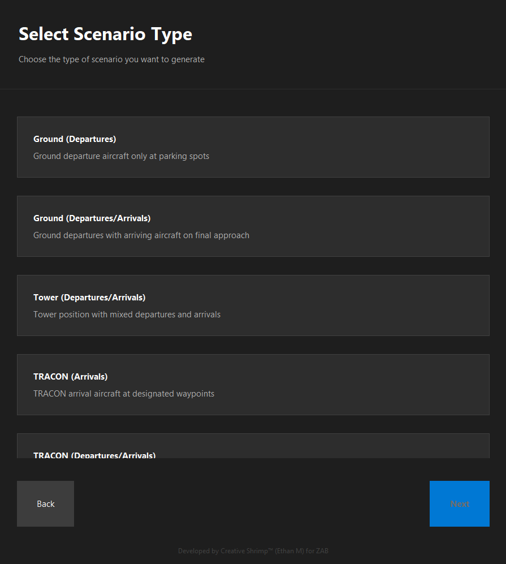Select the TRACON (Arrivals) scenario
Image resolution: width=506 pixels, height=564 pixels.
pos(253,385)
